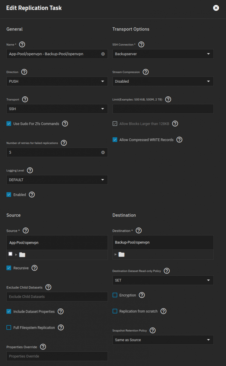Click the Source folder icon
The image size is (226, 366).
coord(22,254)
